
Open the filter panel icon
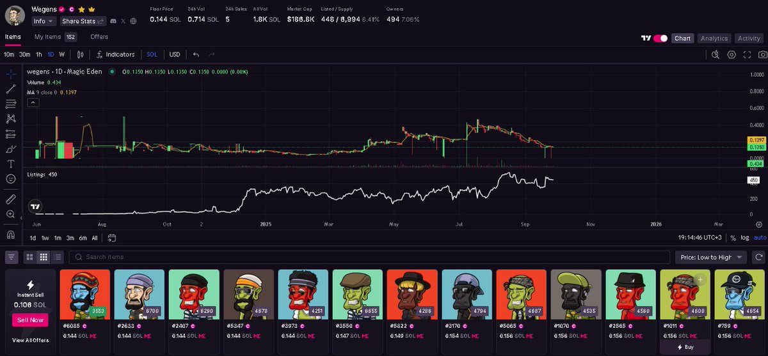tap(12, 257)
